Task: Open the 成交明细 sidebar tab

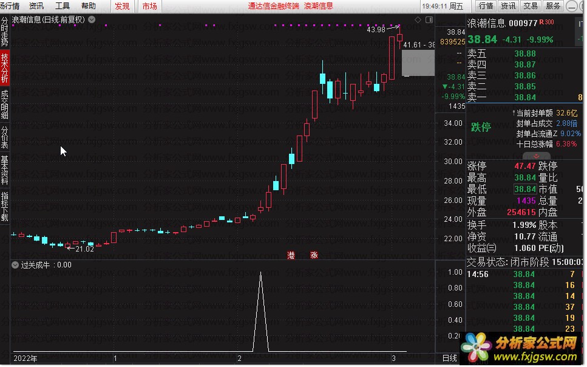Action: point(4,105)
